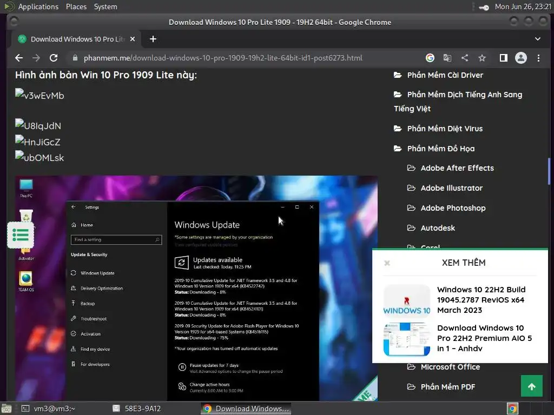Toggle Chrome side panel icon

click(x=504, y=58)
